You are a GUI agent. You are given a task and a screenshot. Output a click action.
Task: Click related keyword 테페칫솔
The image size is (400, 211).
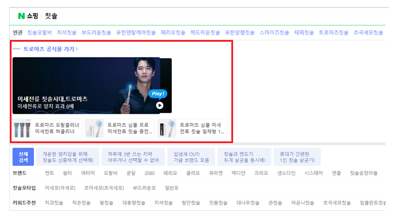click(x=304, y=33)
